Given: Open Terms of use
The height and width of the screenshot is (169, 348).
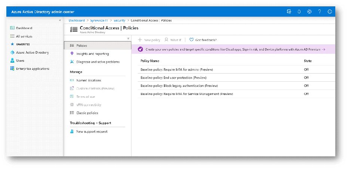Looking at the screenshot, I should point(85,97).
